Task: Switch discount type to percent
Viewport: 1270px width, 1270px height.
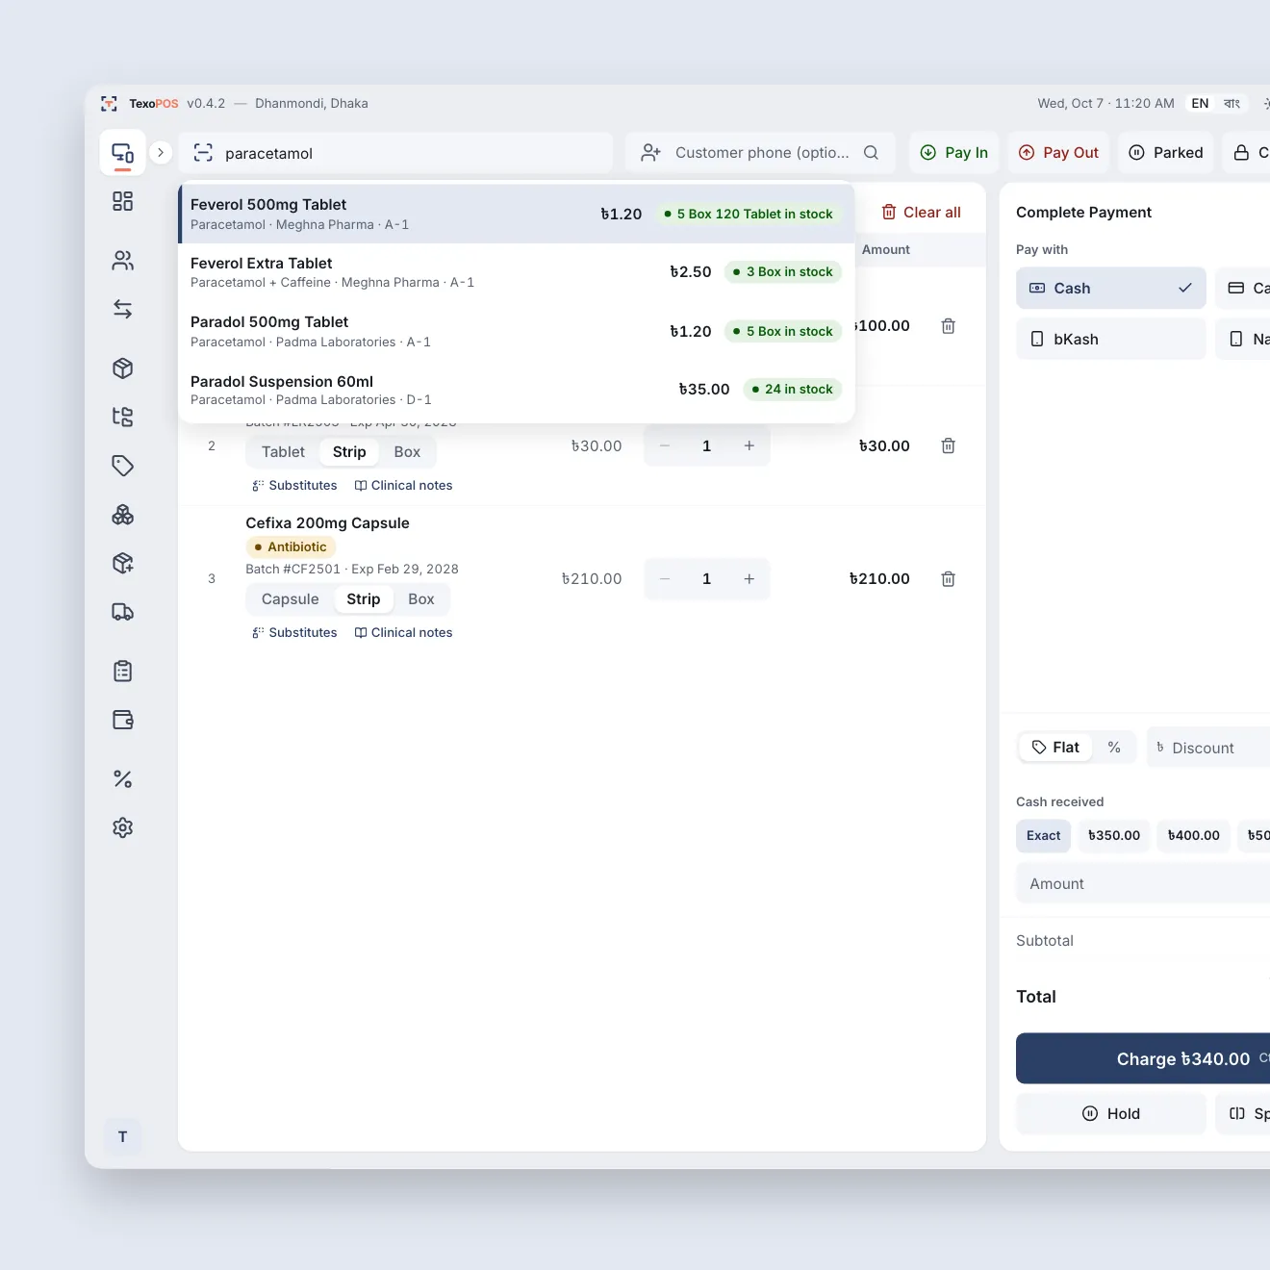Action: (1114, 748)
